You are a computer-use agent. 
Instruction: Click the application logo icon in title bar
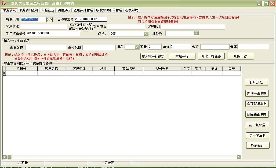click(4, 3)
